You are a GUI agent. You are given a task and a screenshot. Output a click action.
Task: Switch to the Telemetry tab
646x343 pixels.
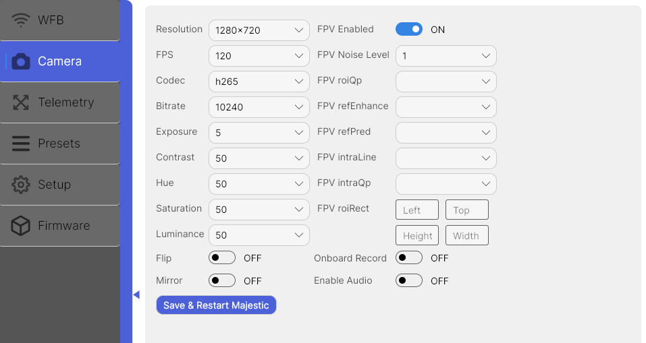coord(60,102)
